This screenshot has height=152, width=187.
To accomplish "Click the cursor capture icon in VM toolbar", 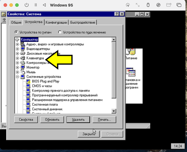I will [x=128, y=5].
